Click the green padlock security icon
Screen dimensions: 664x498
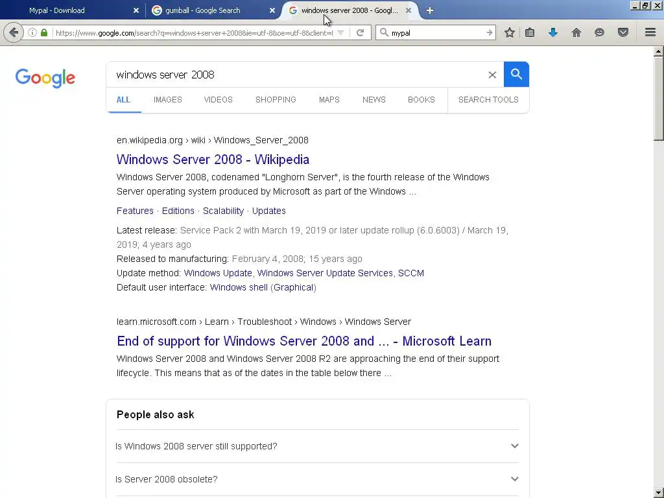pos(44,32)
